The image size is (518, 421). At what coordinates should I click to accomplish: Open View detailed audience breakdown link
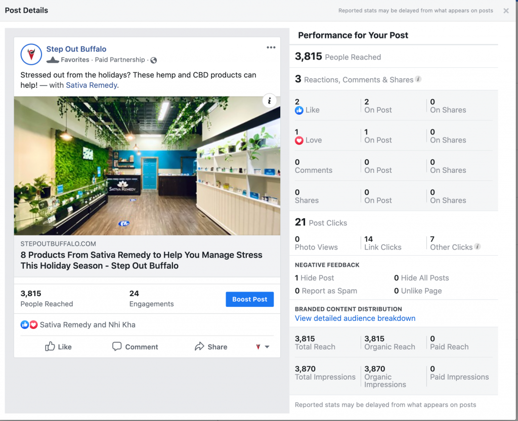pos(355,318)
